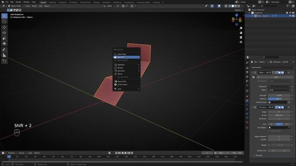The height and width of the screenshot is (166, 296).
Task: Open the File menu
Action: coord(6,2)
